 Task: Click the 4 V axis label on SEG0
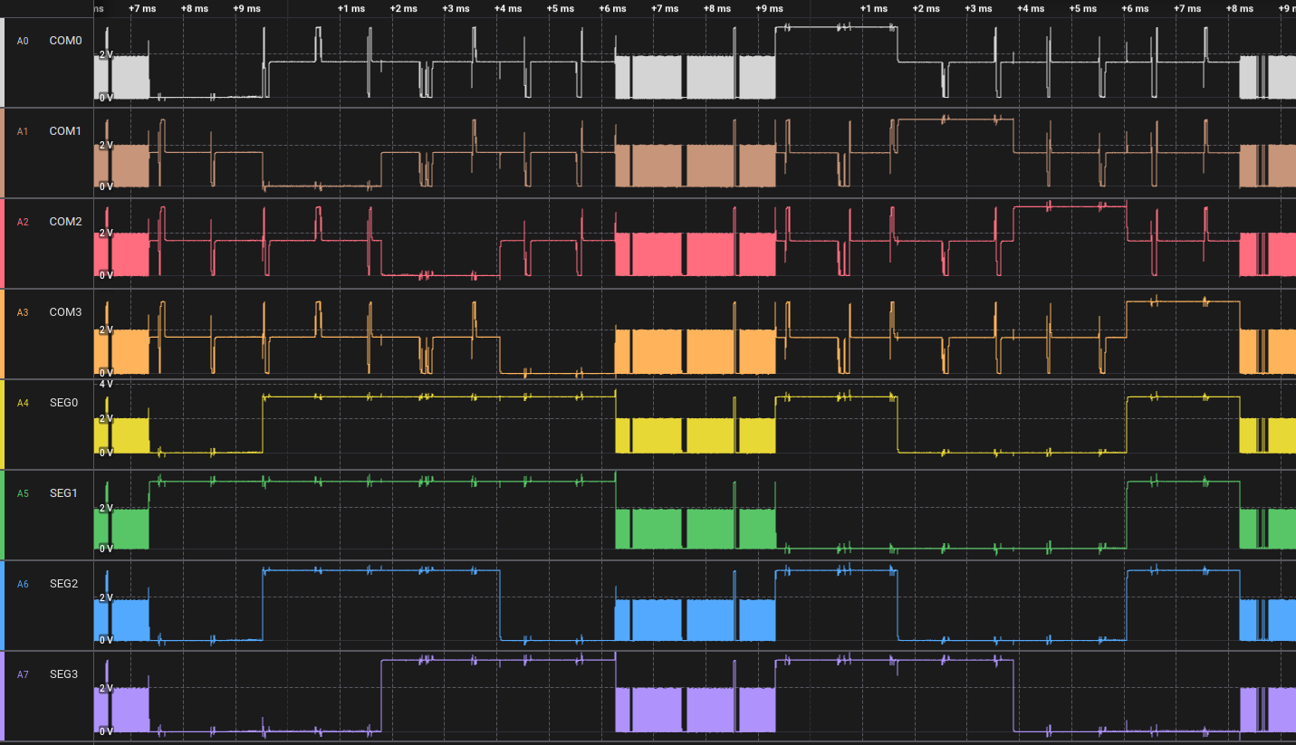(x=105, y=384)
